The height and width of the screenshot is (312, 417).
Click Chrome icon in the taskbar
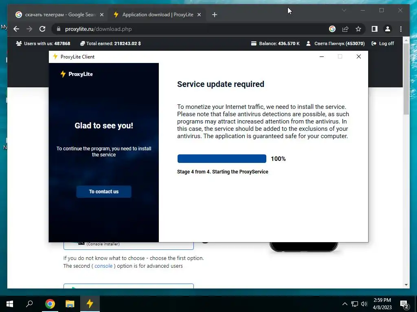50,304
